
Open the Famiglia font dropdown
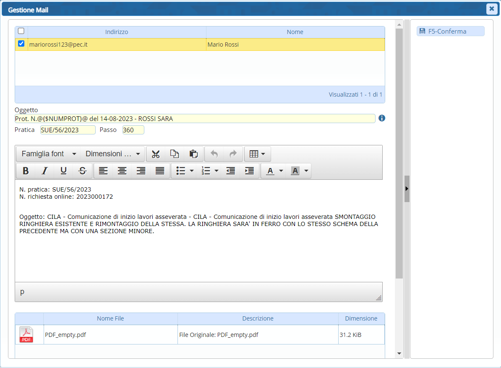point(49,154)
